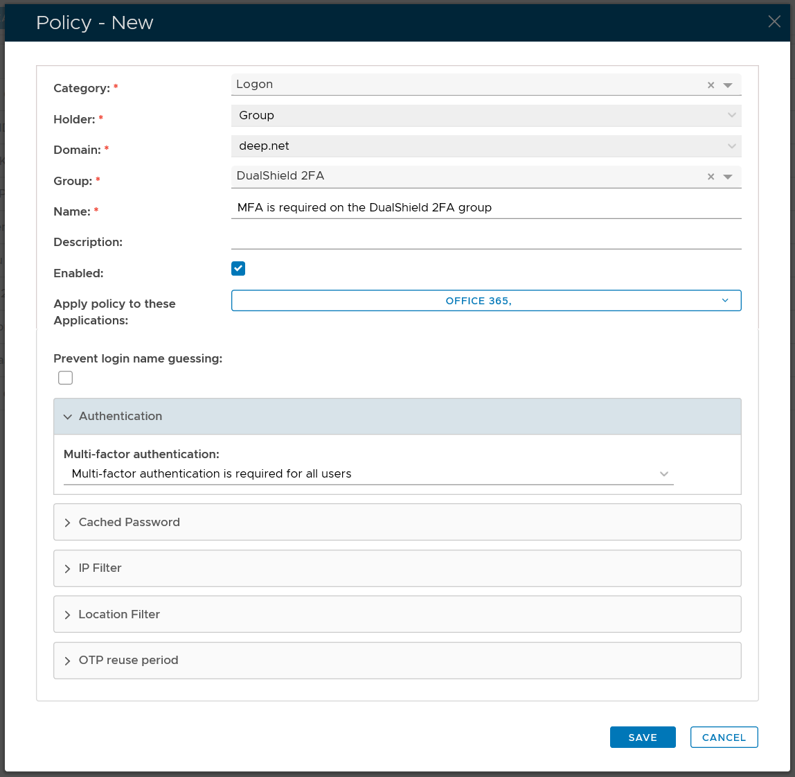Clear the Group selection with the x icon
Image resolution: width=795 pixels, height=777 pixels.
(x=711, y=177)
